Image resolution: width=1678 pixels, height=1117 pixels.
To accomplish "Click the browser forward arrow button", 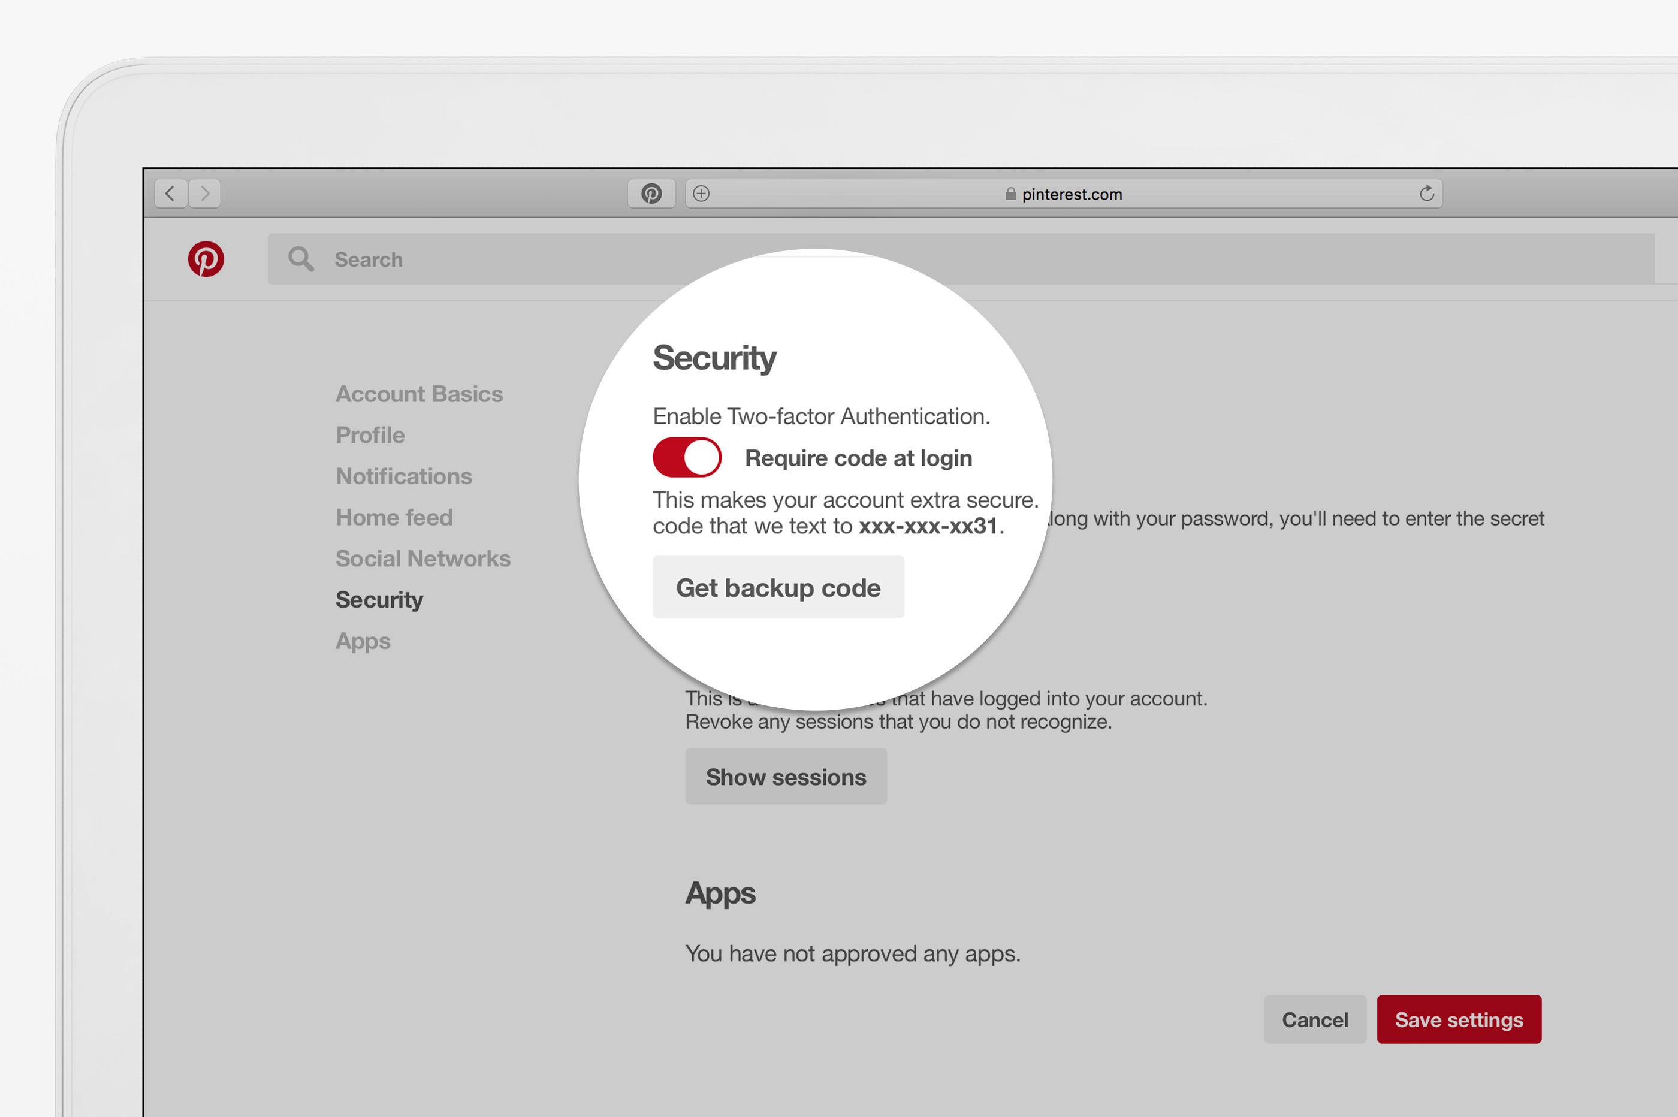I will (x=205, y=193).
